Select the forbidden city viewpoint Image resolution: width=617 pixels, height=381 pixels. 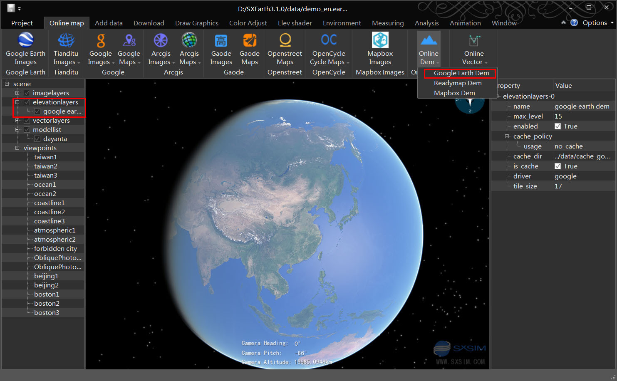(55, 249)
